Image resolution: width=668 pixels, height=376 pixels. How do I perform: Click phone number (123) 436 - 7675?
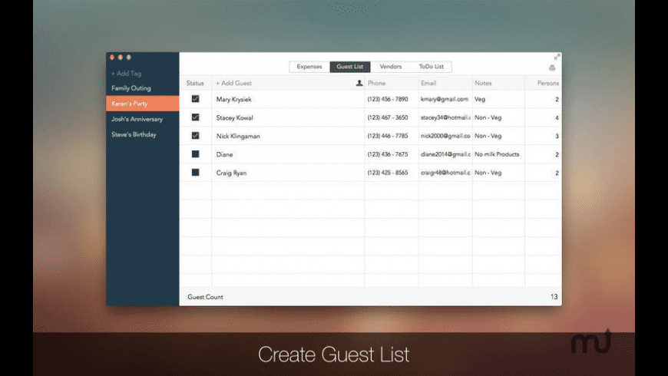coord(388,154)
